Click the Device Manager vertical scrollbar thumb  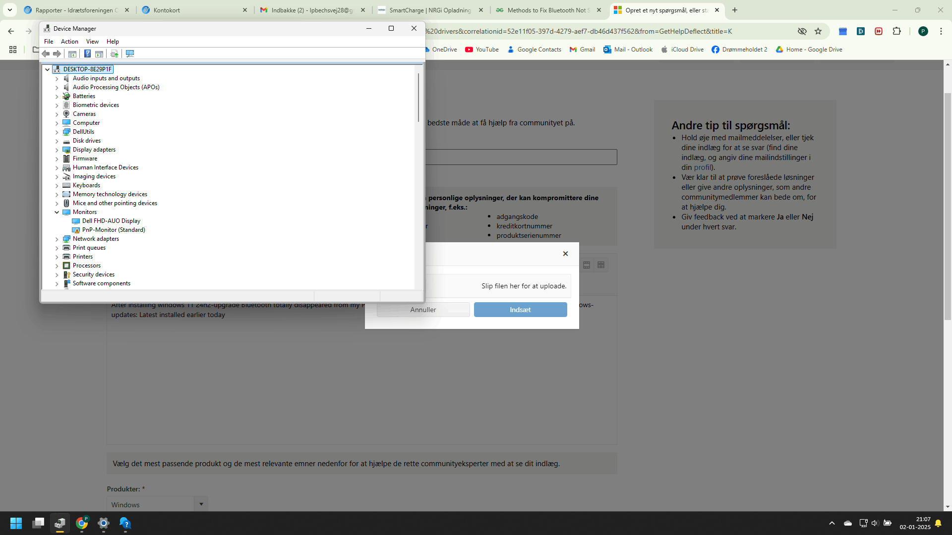[418, 98]
